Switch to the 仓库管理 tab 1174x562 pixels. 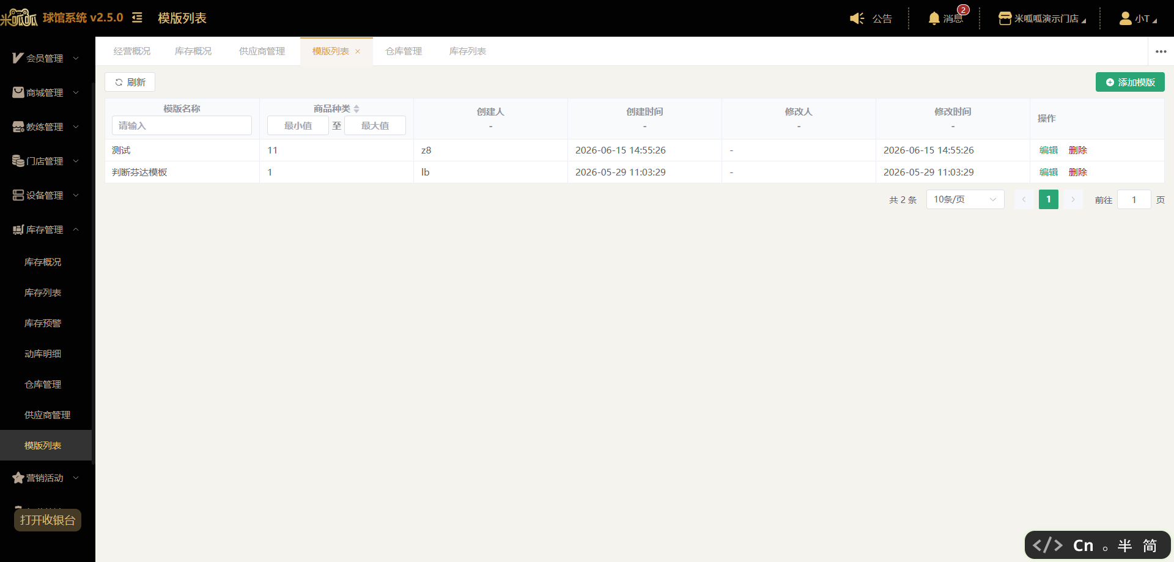tap(404, 51)
